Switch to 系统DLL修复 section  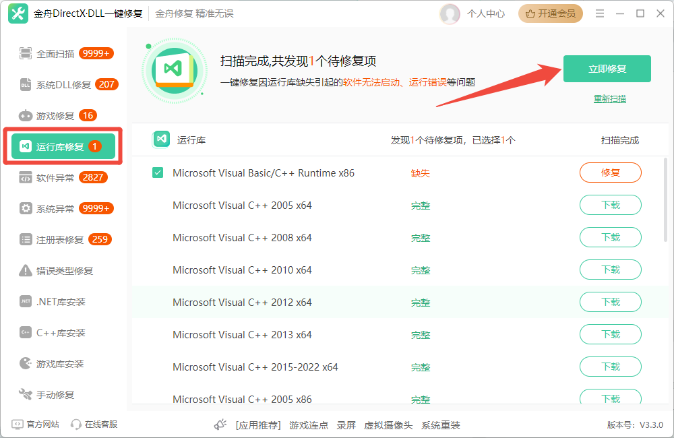[x=69, y=85]
